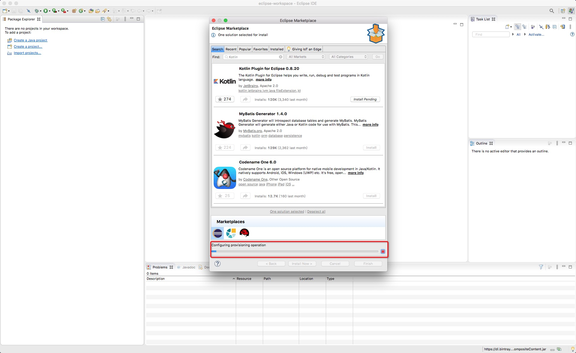Click the New wizard icon in main toolbar

(5, 11)
